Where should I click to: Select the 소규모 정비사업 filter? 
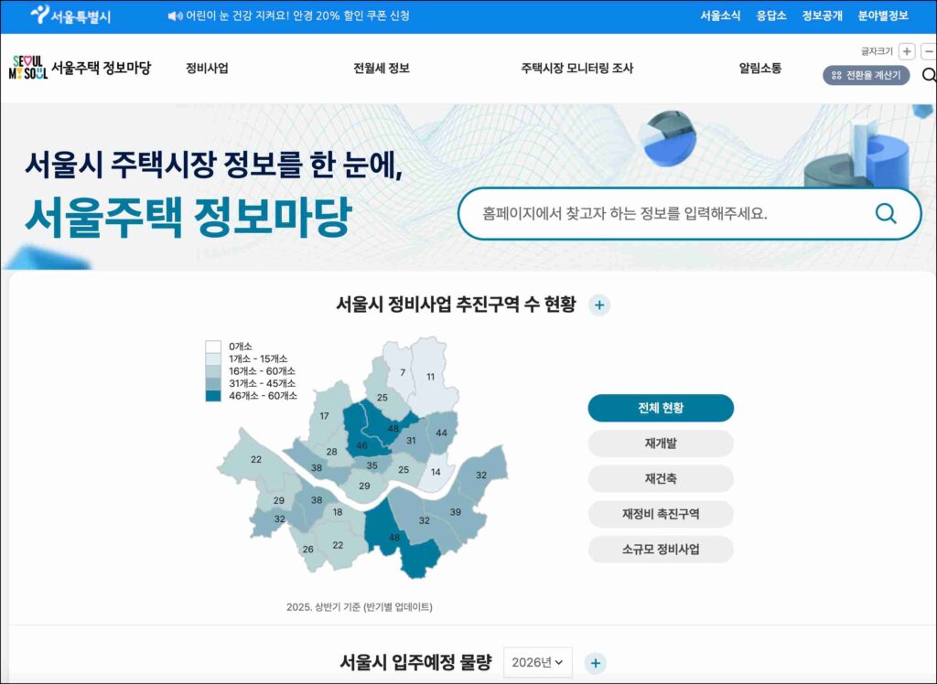661,549
